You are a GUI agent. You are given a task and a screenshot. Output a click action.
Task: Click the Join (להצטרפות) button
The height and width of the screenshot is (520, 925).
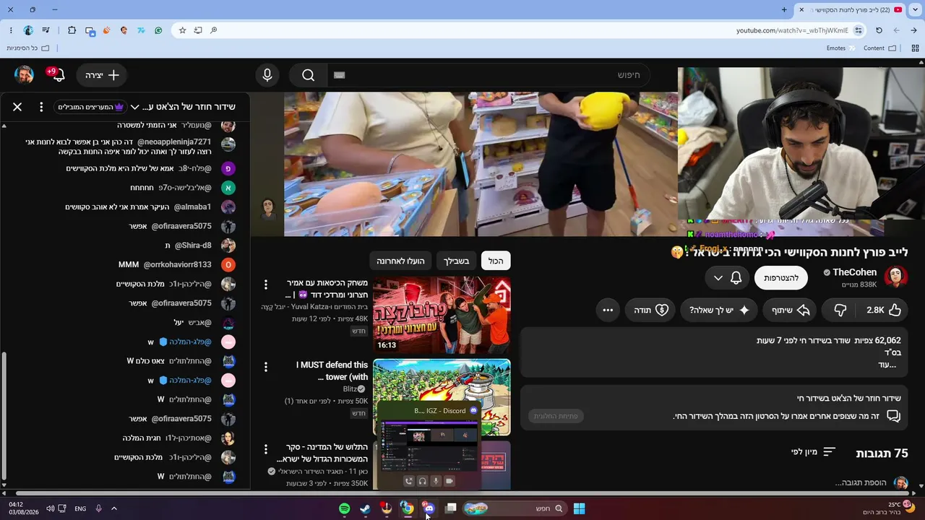click(781, 278)
